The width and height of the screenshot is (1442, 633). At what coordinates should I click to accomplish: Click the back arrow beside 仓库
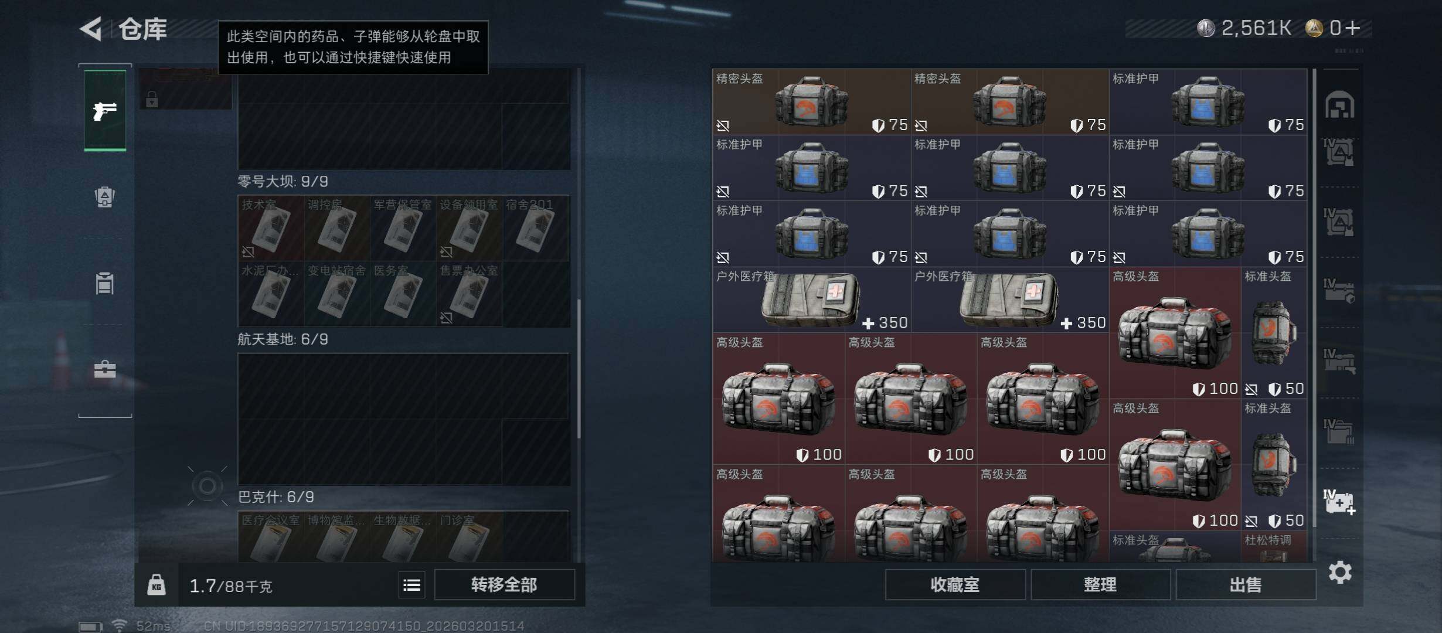pyautogui.click(x=91, y=29)
